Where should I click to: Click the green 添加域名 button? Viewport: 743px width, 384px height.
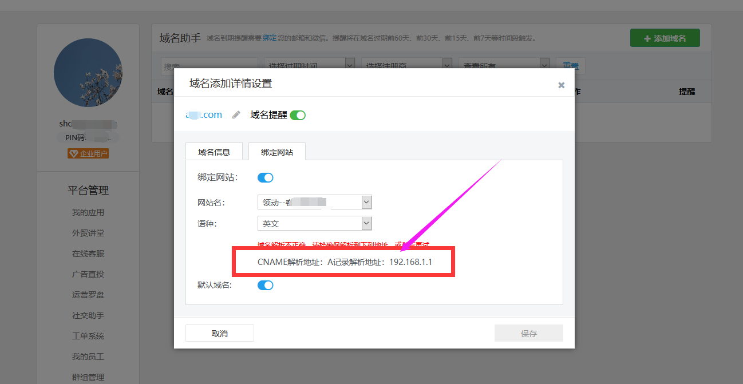point(664,37)
